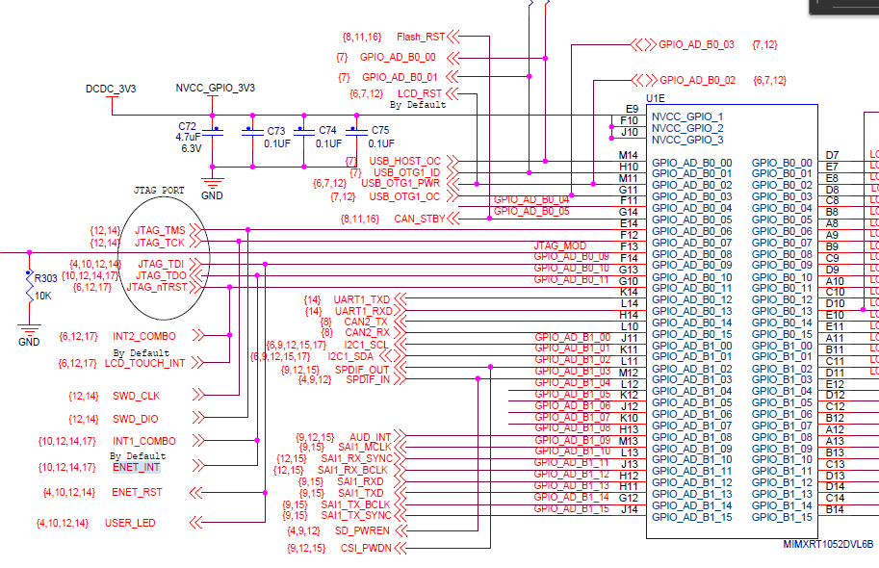Select the SD_PWREN net label
The image size is (879, 568).
point(362,530)
